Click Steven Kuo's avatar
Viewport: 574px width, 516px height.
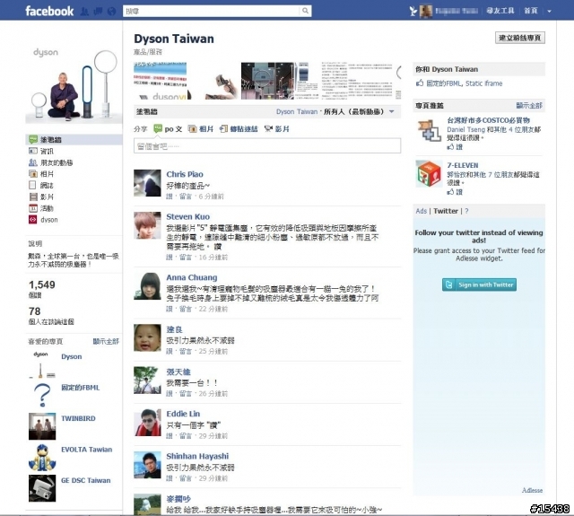click(x=147, y=225)
